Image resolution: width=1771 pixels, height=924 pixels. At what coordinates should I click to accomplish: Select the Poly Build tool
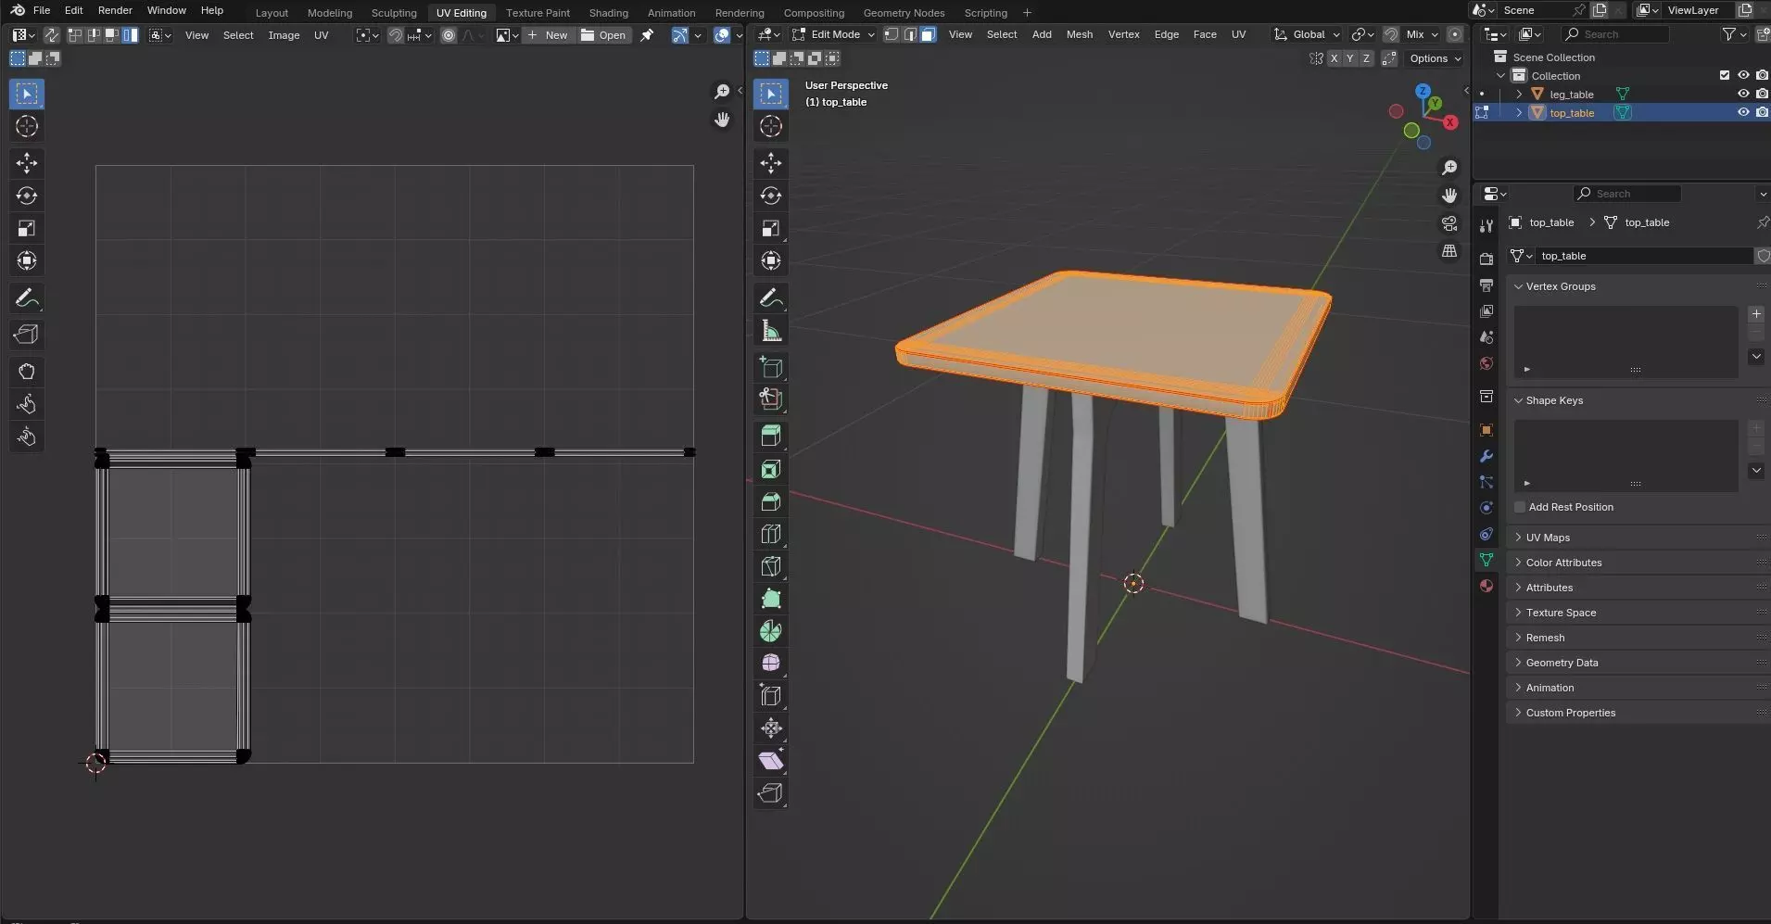771,599
